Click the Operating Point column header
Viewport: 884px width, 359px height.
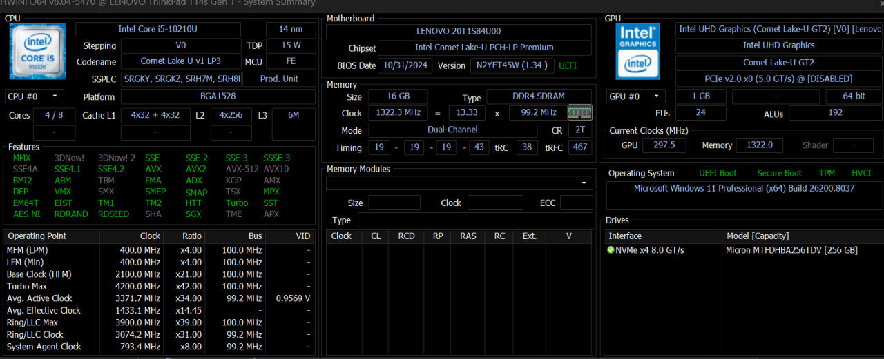51,236
